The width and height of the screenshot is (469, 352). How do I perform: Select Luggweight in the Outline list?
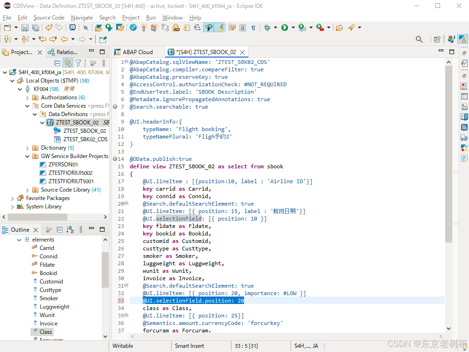[x=54, y=307]
